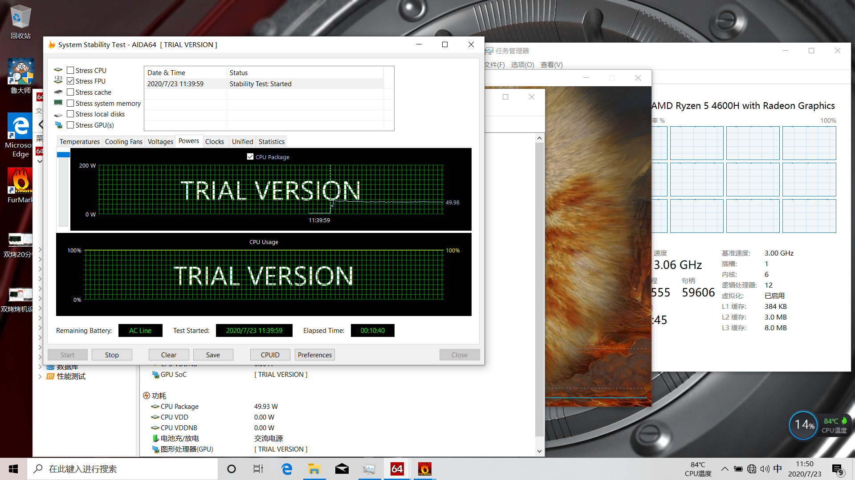Open the CPUID panel
The image size is (855, 480).
[270, 355]
